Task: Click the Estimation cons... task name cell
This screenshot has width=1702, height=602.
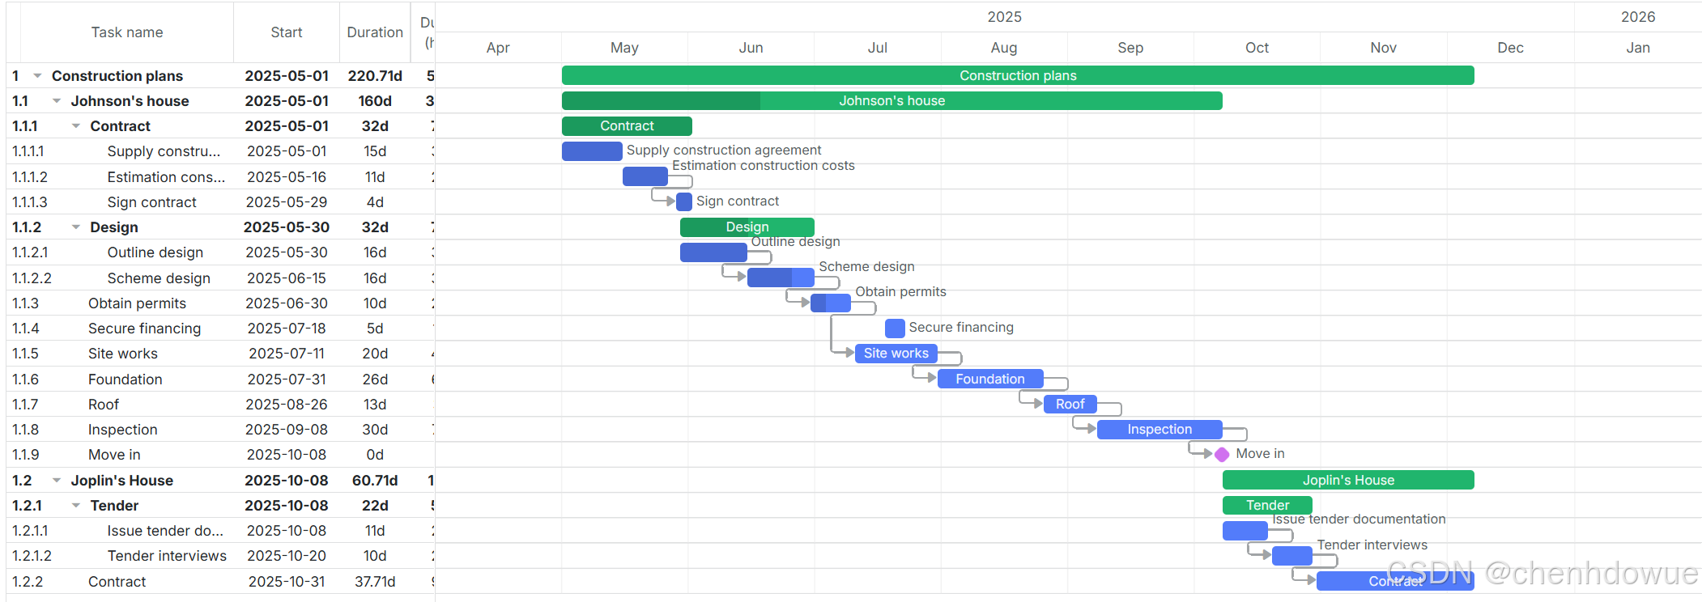Action: tap(166, 177)
